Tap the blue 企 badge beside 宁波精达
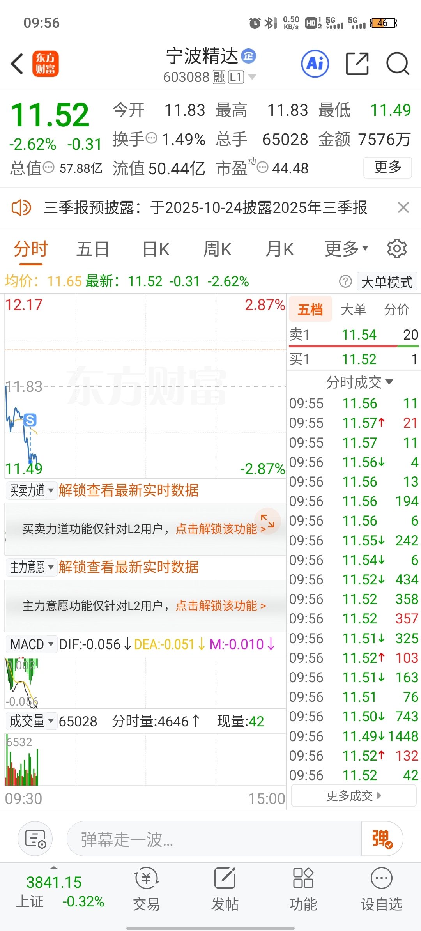This screenshot has height=931, width=421. pyautogui.click(x=249, y=56)
